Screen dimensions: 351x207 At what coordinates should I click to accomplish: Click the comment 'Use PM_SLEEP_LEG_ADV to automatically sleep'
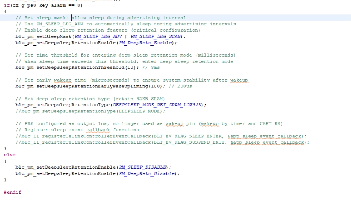point(126,24)
